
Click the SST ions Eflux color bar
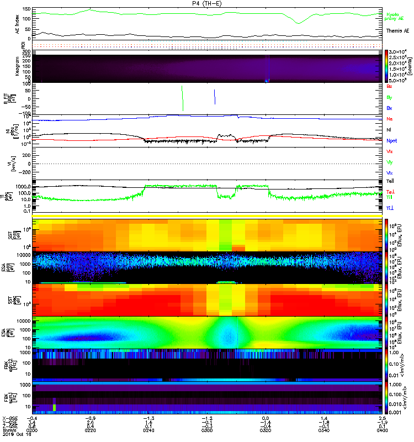(386, 235)
